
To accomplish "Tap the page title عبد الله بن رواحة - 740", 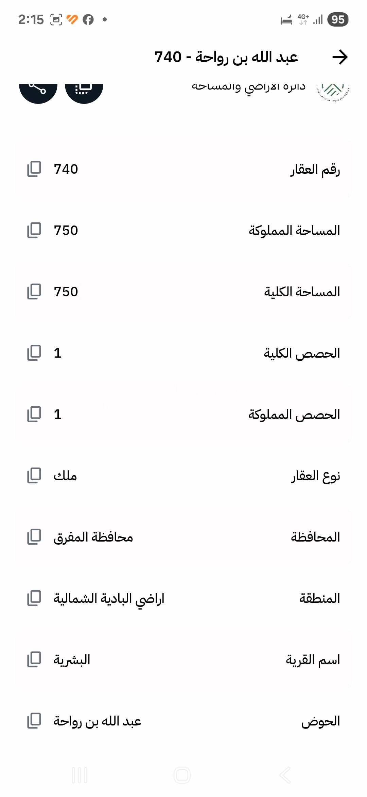I will pos(226,57).
